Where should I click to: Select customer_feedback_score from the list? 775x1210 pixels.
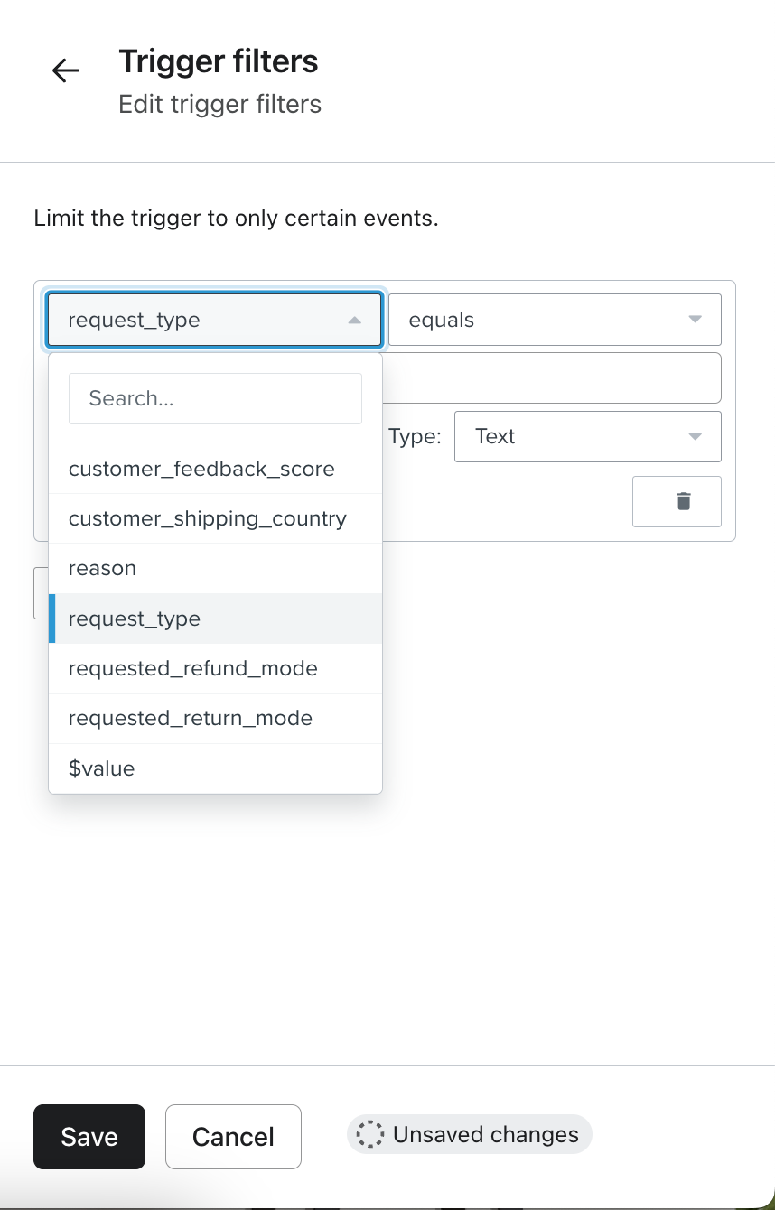point(215,469)
